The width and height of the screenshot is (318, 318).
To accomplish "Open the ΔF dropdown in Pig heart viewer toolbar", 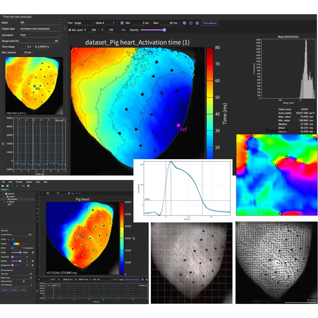I will (62, 193).
